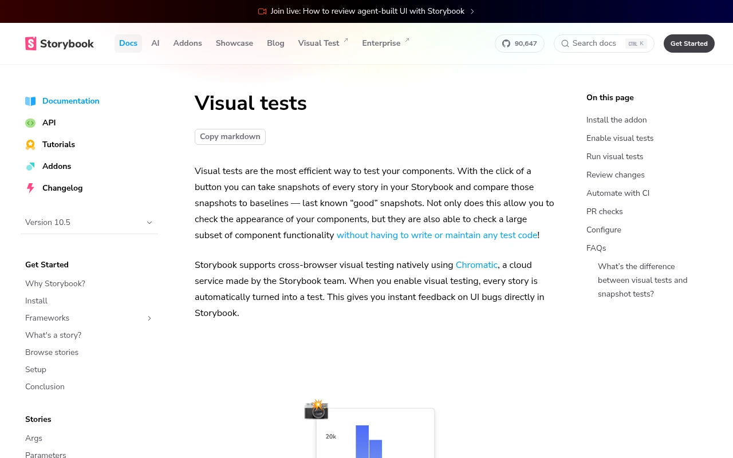Open 'What's a story?' sidebar item
The height and width of the screenshot is (458, 733).
click(53, 335)
